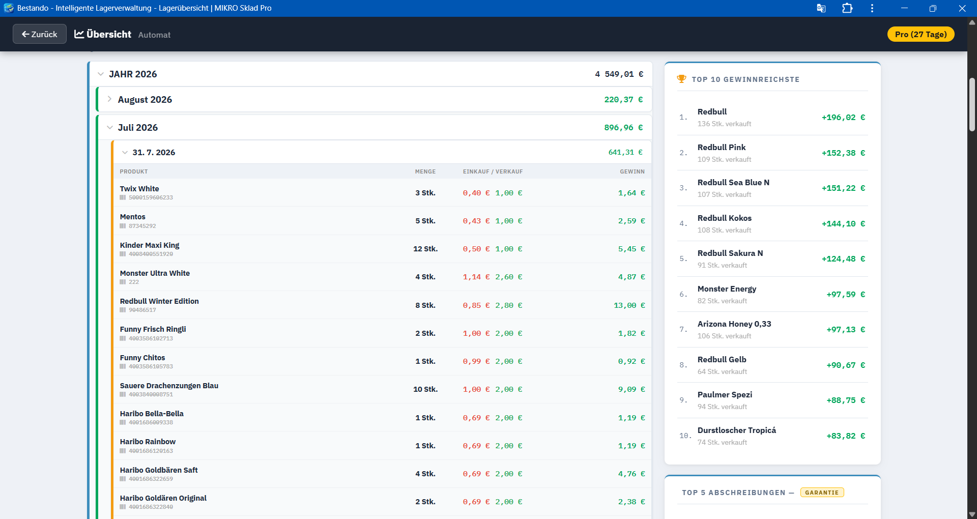Click the 12 Stk. quantity for Kinder Maxi King
The height and width of the screenshot is (519, 977).
[425, 249]
